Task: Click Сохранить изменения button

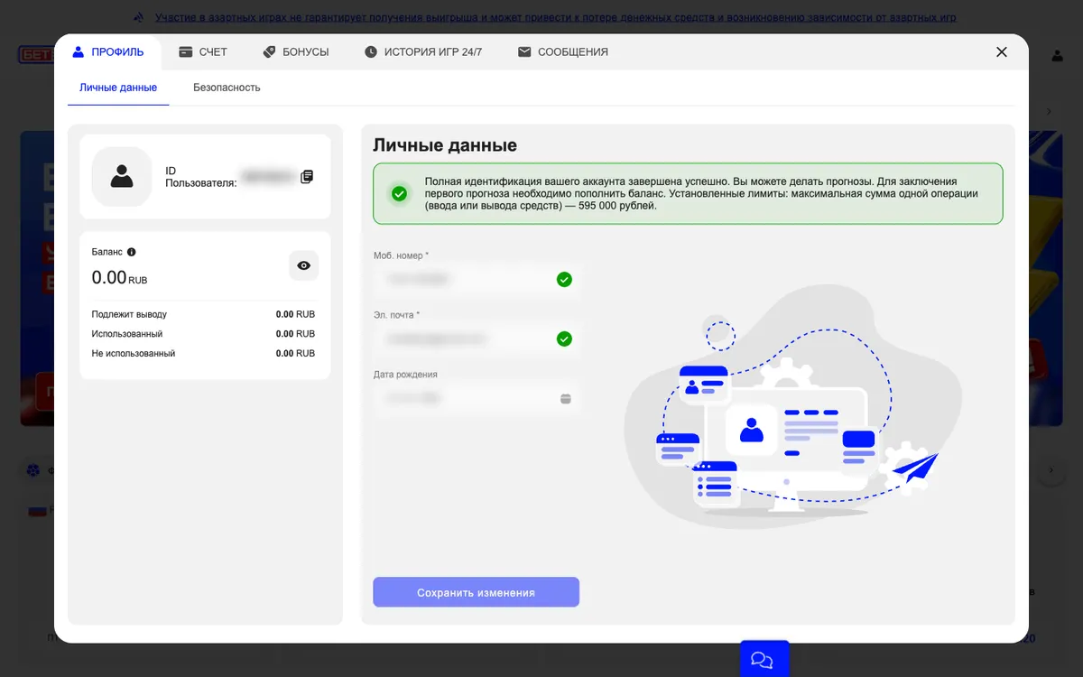Action: coord(477,592)
